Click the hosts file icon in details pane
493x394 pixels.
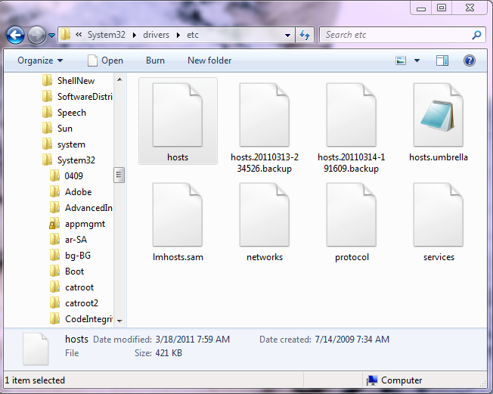pyautogui.click(x=36, y=349)
